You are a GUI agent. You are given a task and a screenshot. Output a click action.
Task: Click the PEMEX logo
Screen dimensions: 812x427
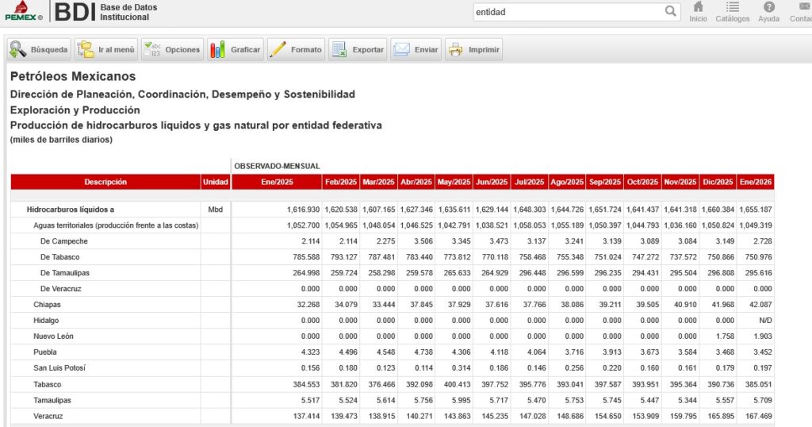pyautogui.click(x=24, y=11)
